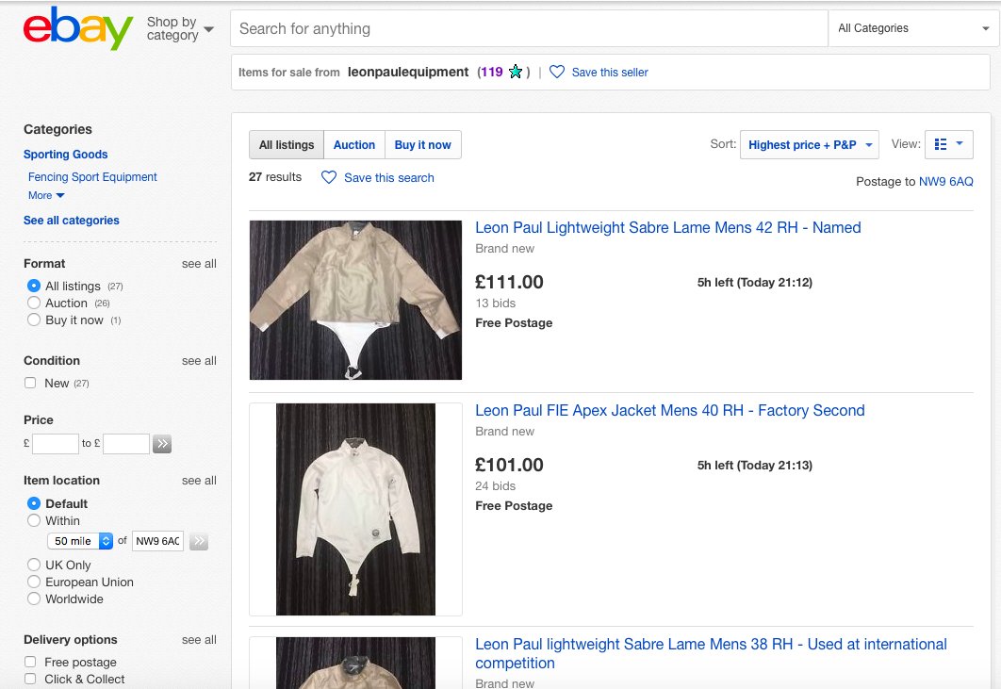Click see all next to Format
Image resolution: width=1001 pixels, height=689 pixels.
point(199,264)
